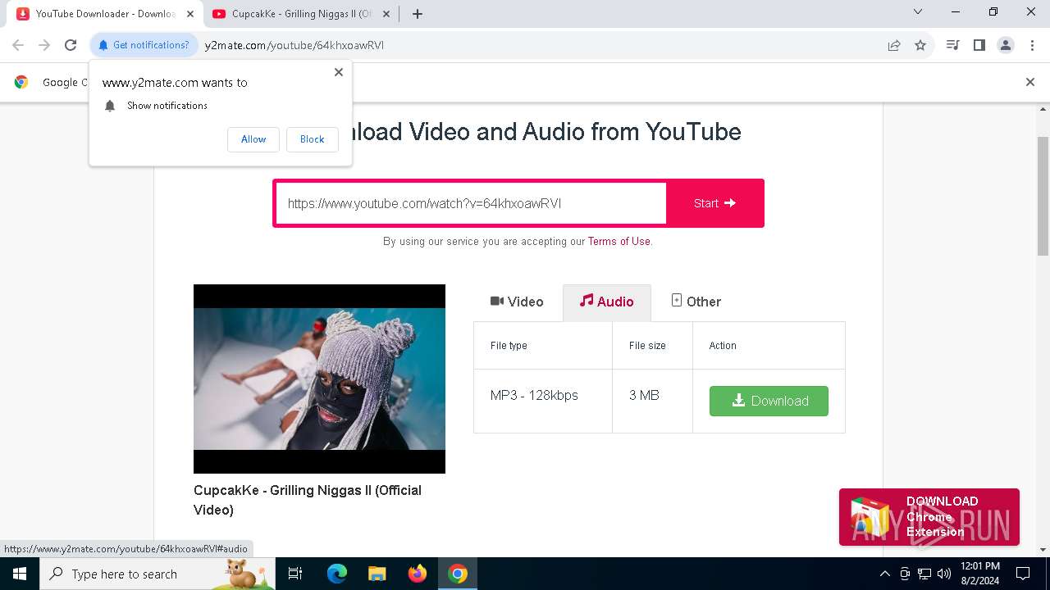Click the Chrome icon in taskbar
The height and width of the screenshot is (590, 1050).
458,574
